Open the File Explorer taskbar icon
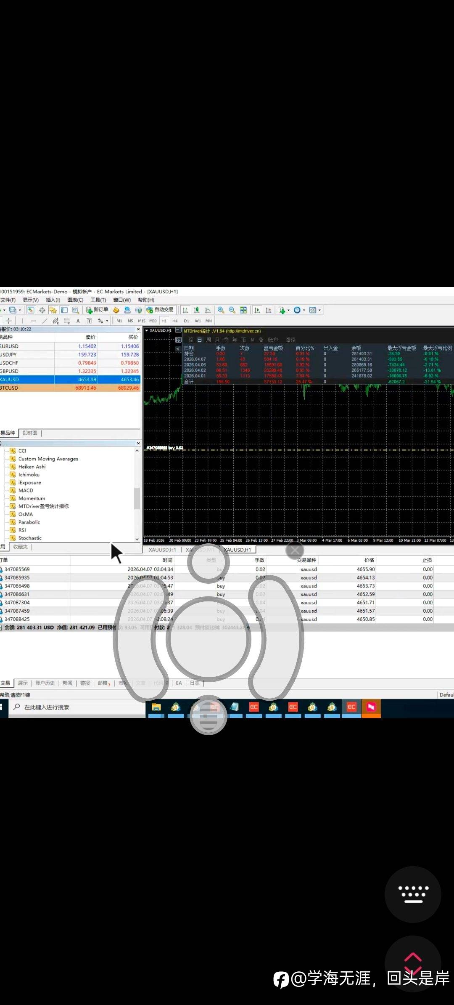This screenshot has width=454, height=1005. pyautogui.click(x=156, y=707)
